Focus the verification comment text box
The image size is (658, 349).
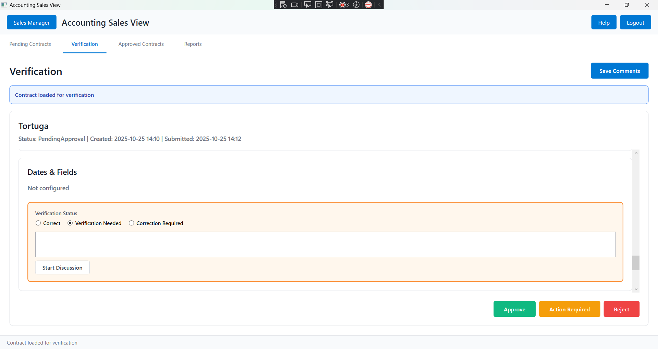click(325, 244)
